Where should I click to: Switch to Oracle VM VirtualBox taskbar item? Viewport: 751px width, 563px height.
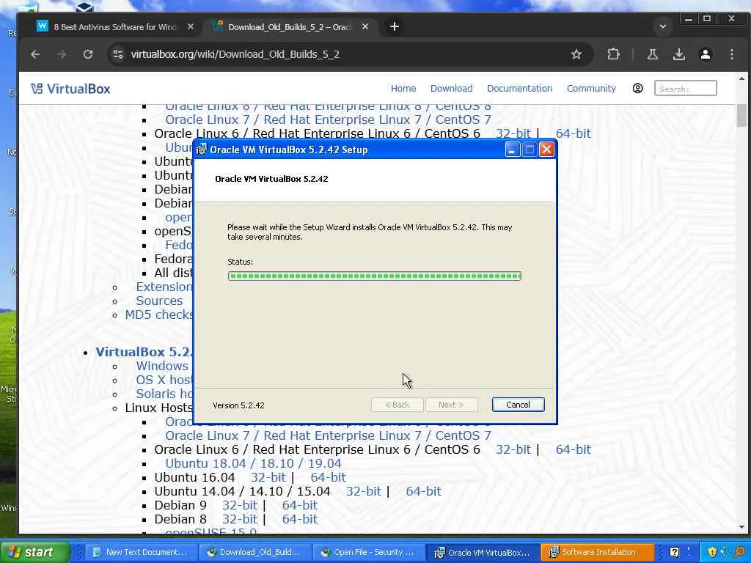483,552
